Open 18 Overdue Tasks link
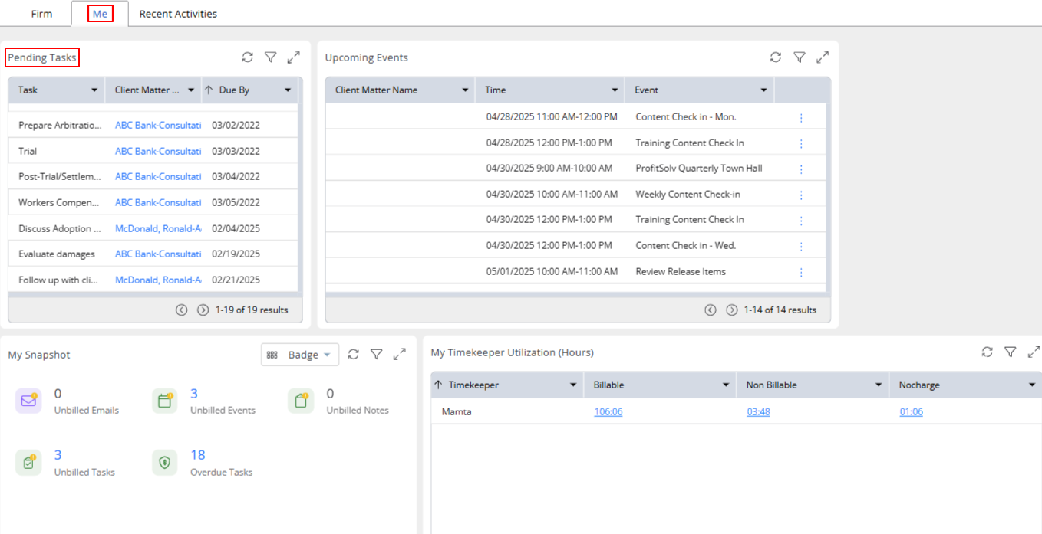 [x=198, y=455]
